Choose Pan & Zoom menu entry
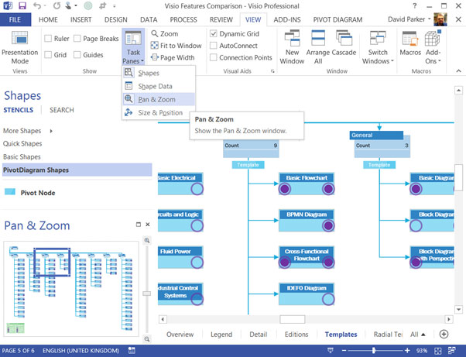Viewport: 466px width, 357px height. [x=159, y=99]
